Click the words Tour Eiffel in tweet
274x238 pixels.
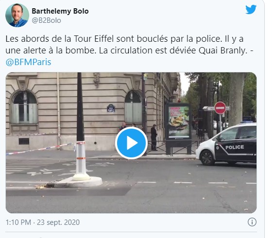click(x=94, y=39)
